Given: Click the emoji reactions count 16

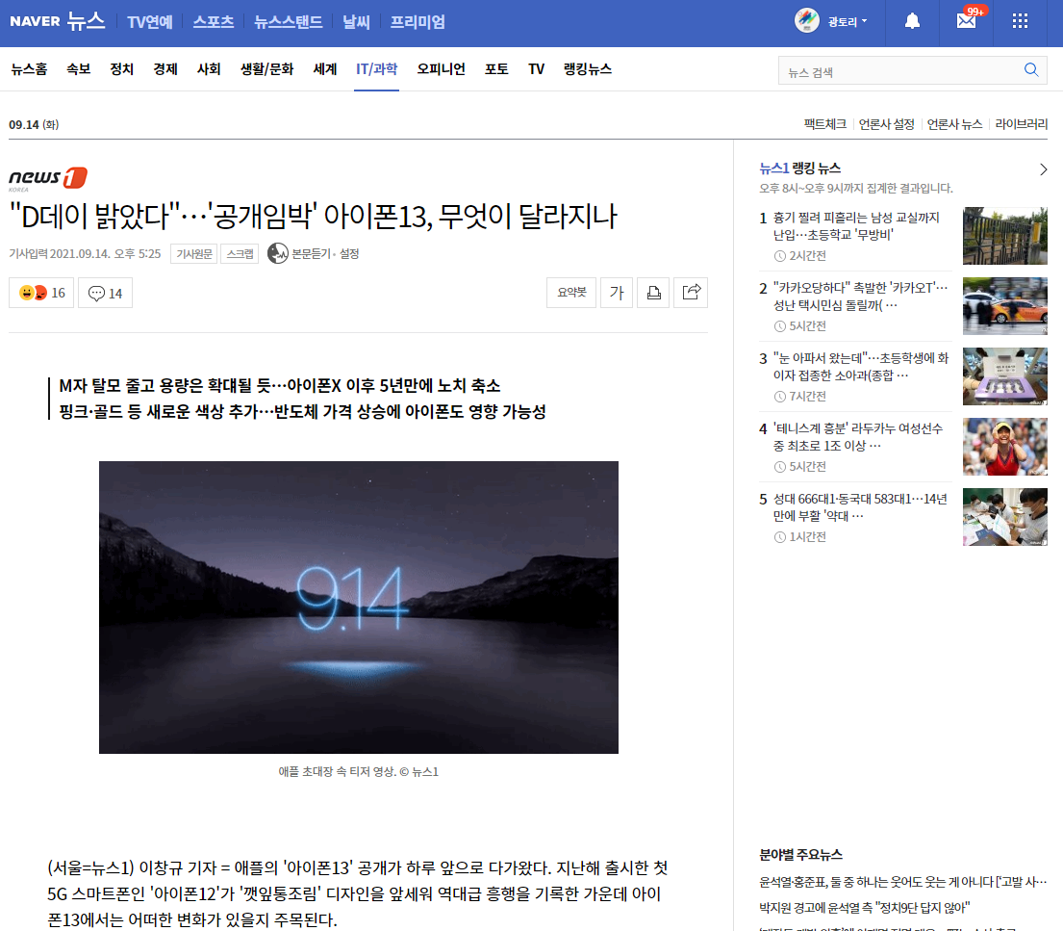Looking at the screenshot, I should click(41, 293).
